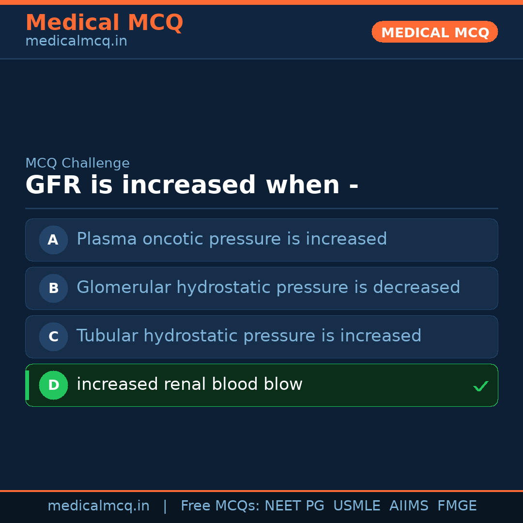Viewport: 523px width, 523px height.
Task: Click the "Free MCQs:" footer label
Action: tap(220, 506)
